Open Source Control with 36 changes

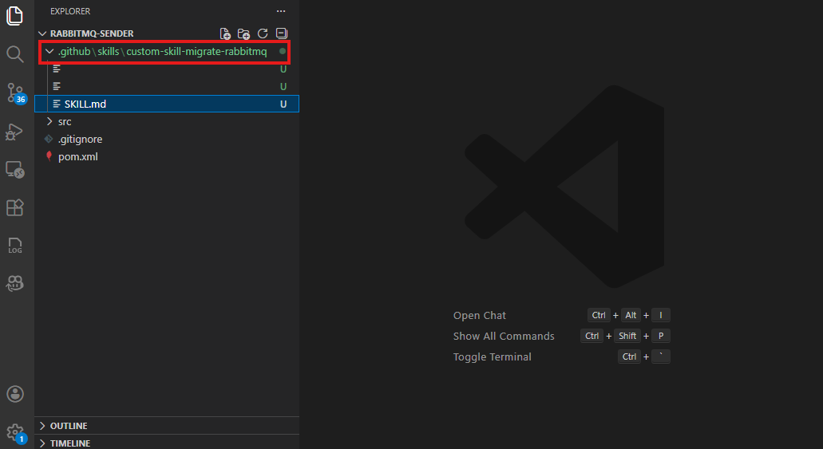[15, 93]
